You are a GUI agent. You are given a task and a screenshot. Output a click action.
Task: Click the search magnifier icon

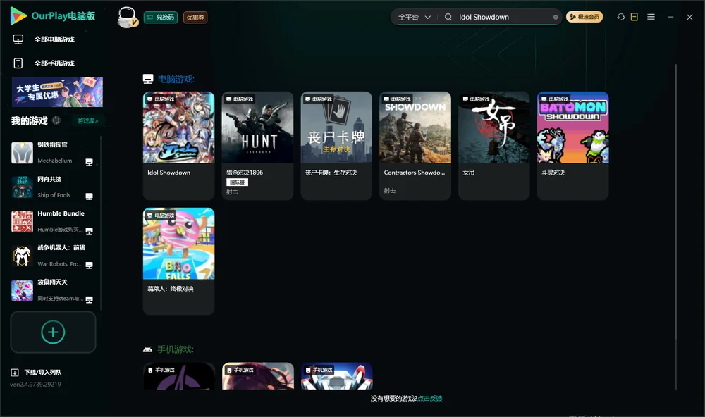coord(448,17)
